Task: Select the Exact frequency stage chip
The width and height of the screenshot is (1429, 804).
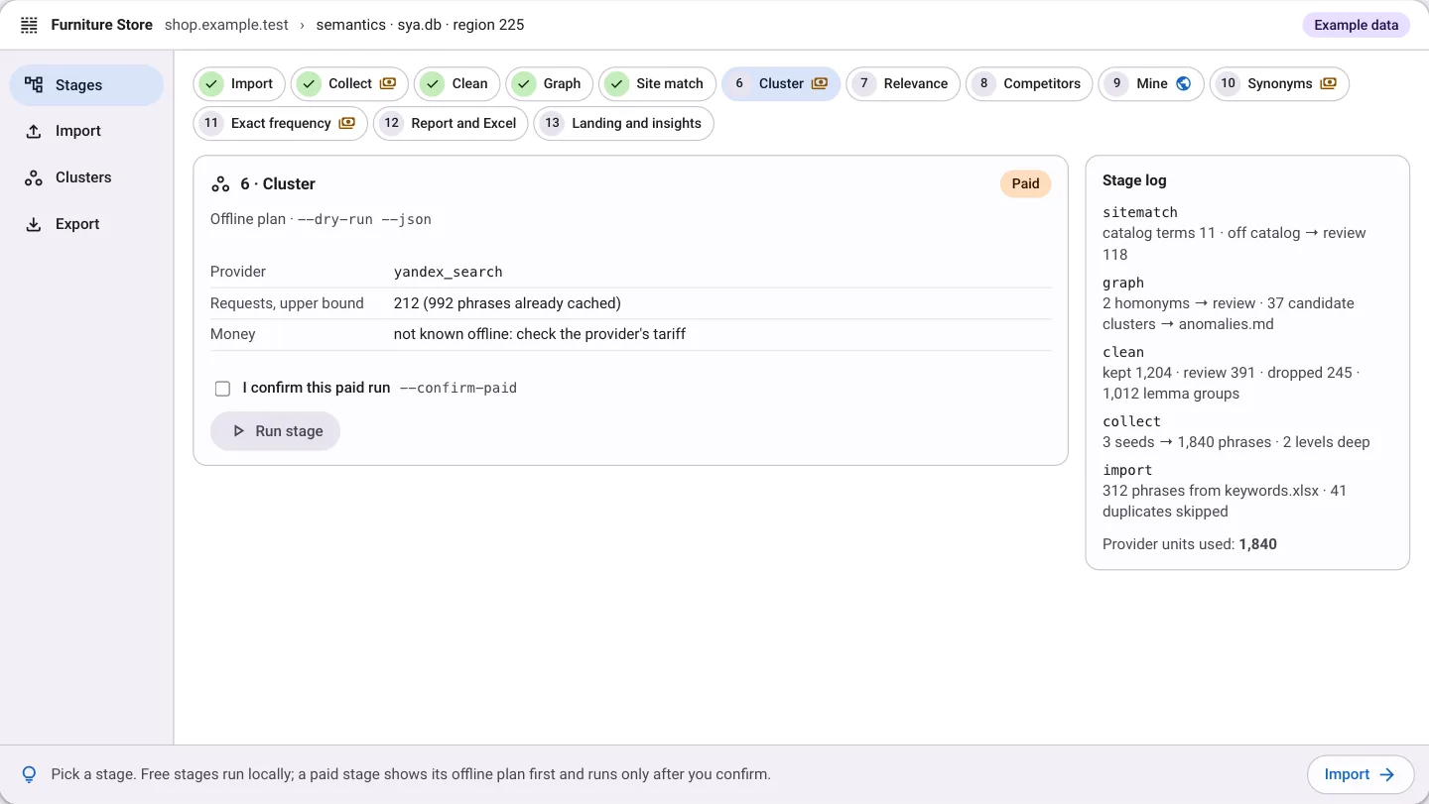Action: (280, 123)
